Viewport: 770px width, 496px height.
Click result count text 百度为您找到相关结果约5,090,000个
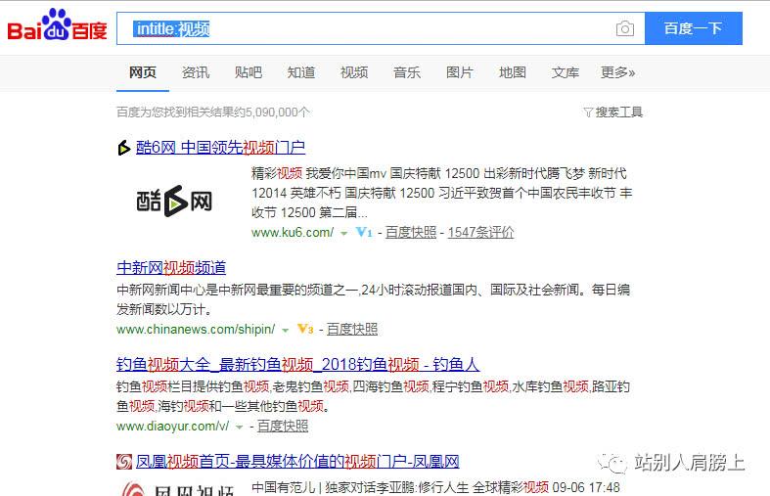click(x=213, y=113)
